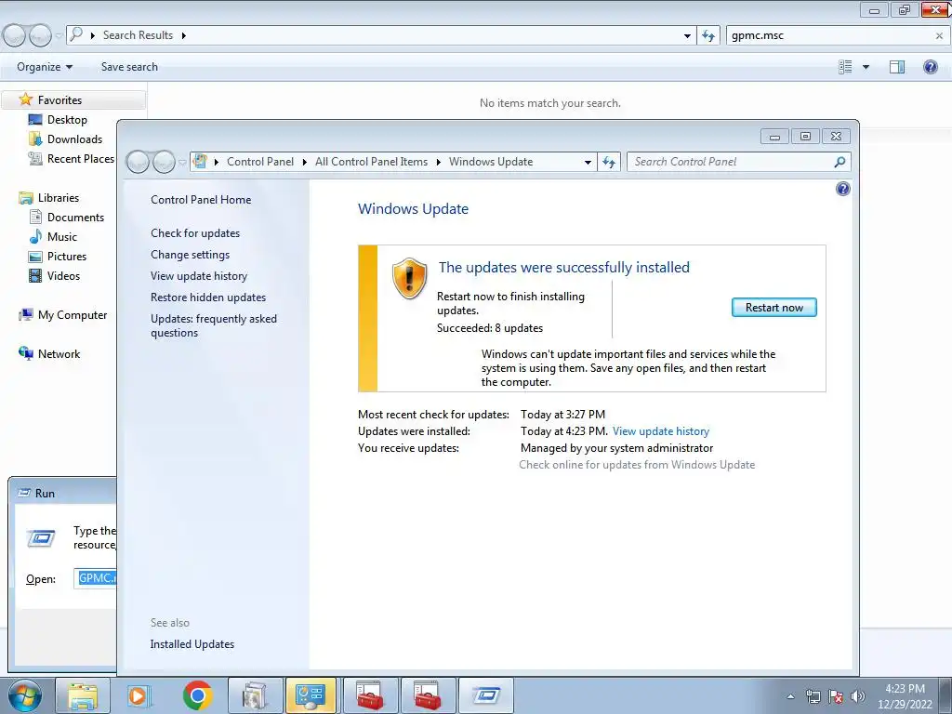Open Pictures library in sidebar
This screenshot has height=714, width=952.
(67, 257)
